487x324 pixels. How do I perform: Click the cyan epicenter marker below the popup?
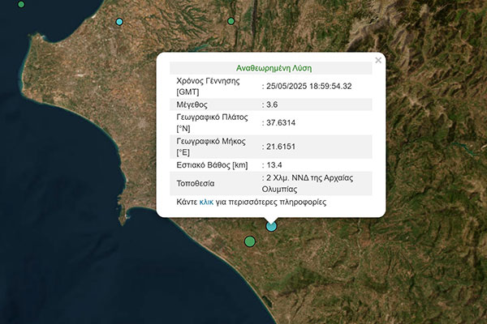[272, 226]
